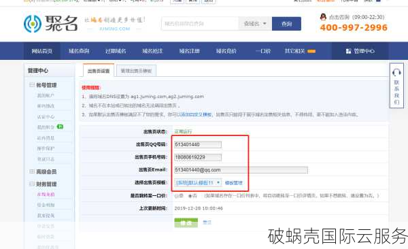Image resolution: width=408 pixels, height=249 pixels.
Task: Open 域名抢注 in the navigation bar
Action: tap(152, 51)
